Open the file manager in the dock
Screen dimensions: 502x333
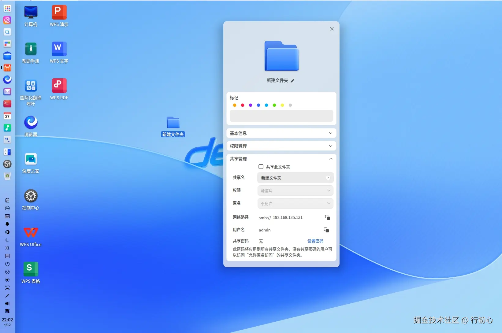click(x=7, y=56)
